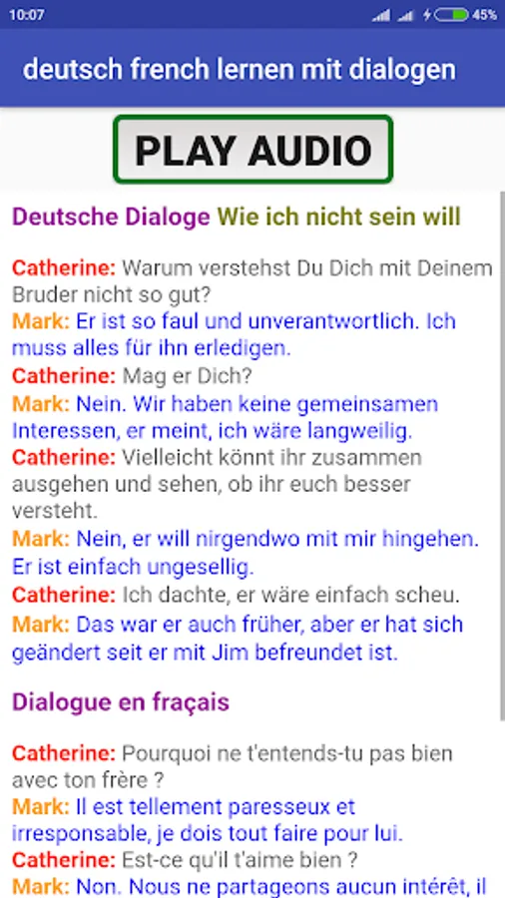The height and width of the screenshot is (898, 505).
Task: Tap the battery icon in status bar
Action: click(451, 15)
